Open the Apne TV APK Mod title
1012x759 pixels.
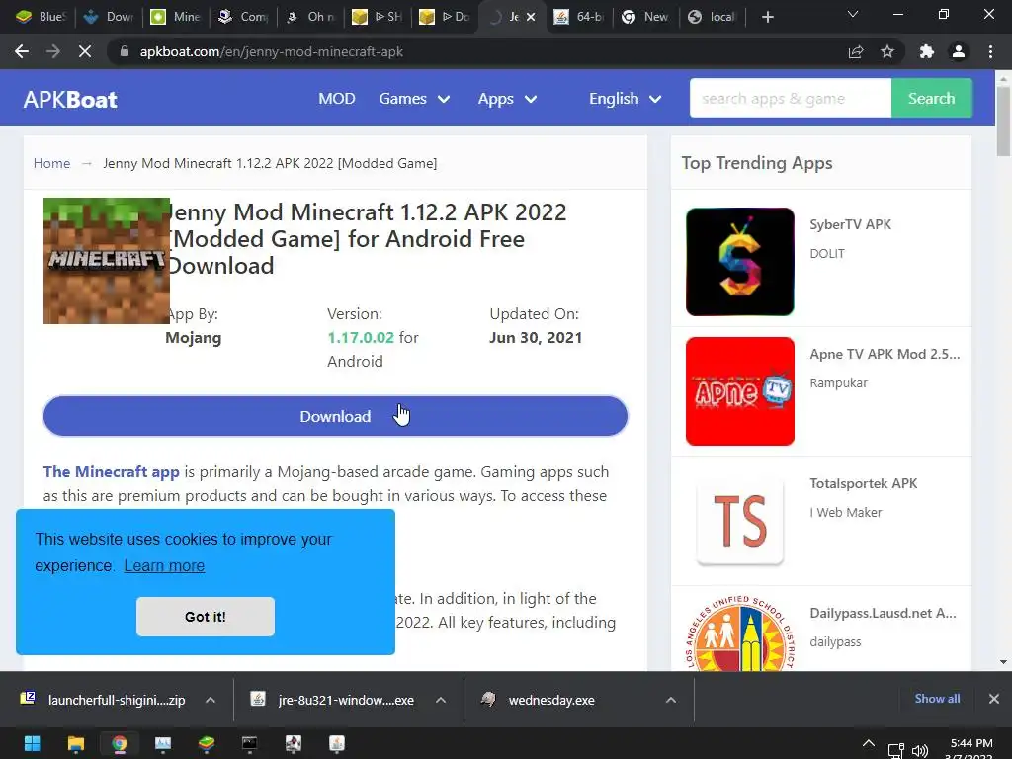tap(885, 354)
